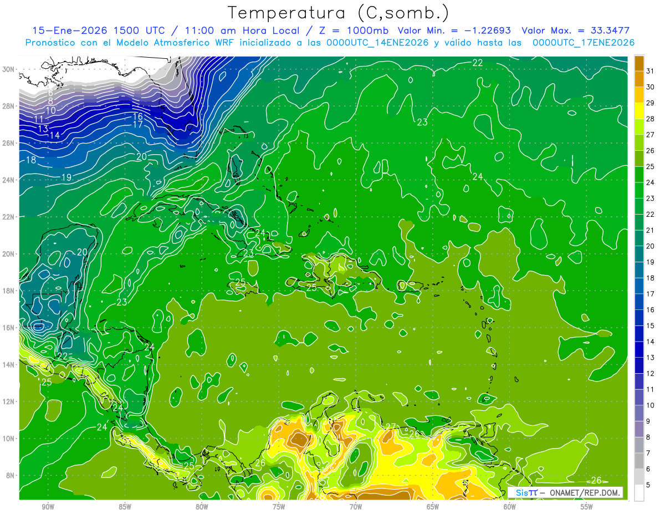This screenshot has width=665, height=514.
Task: Click the 90W longitude label
Action: point(48,507)
